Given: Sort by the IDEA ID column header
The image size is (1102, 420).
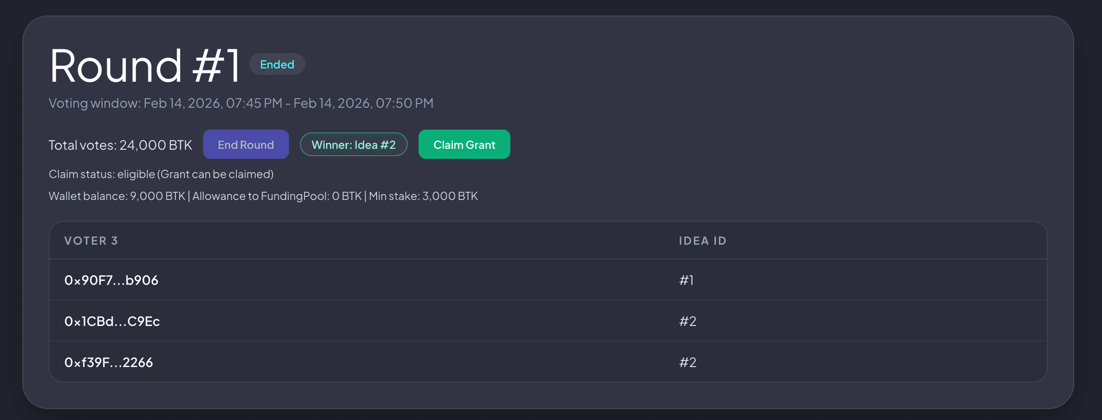Looking at the screenshot, I should point(703,241).
